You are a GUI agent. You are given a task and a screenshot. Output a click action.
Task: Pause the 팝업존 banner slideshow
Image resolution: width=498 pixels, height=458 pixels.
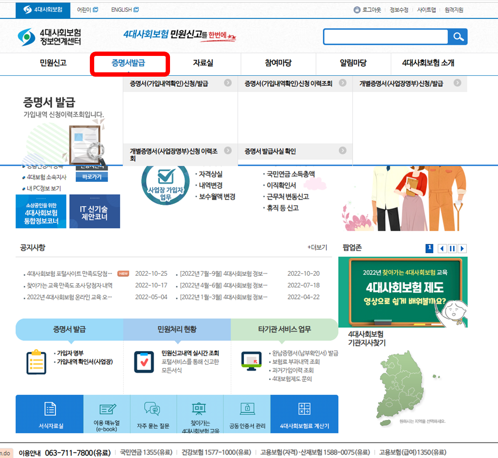(x=452, y=248)
